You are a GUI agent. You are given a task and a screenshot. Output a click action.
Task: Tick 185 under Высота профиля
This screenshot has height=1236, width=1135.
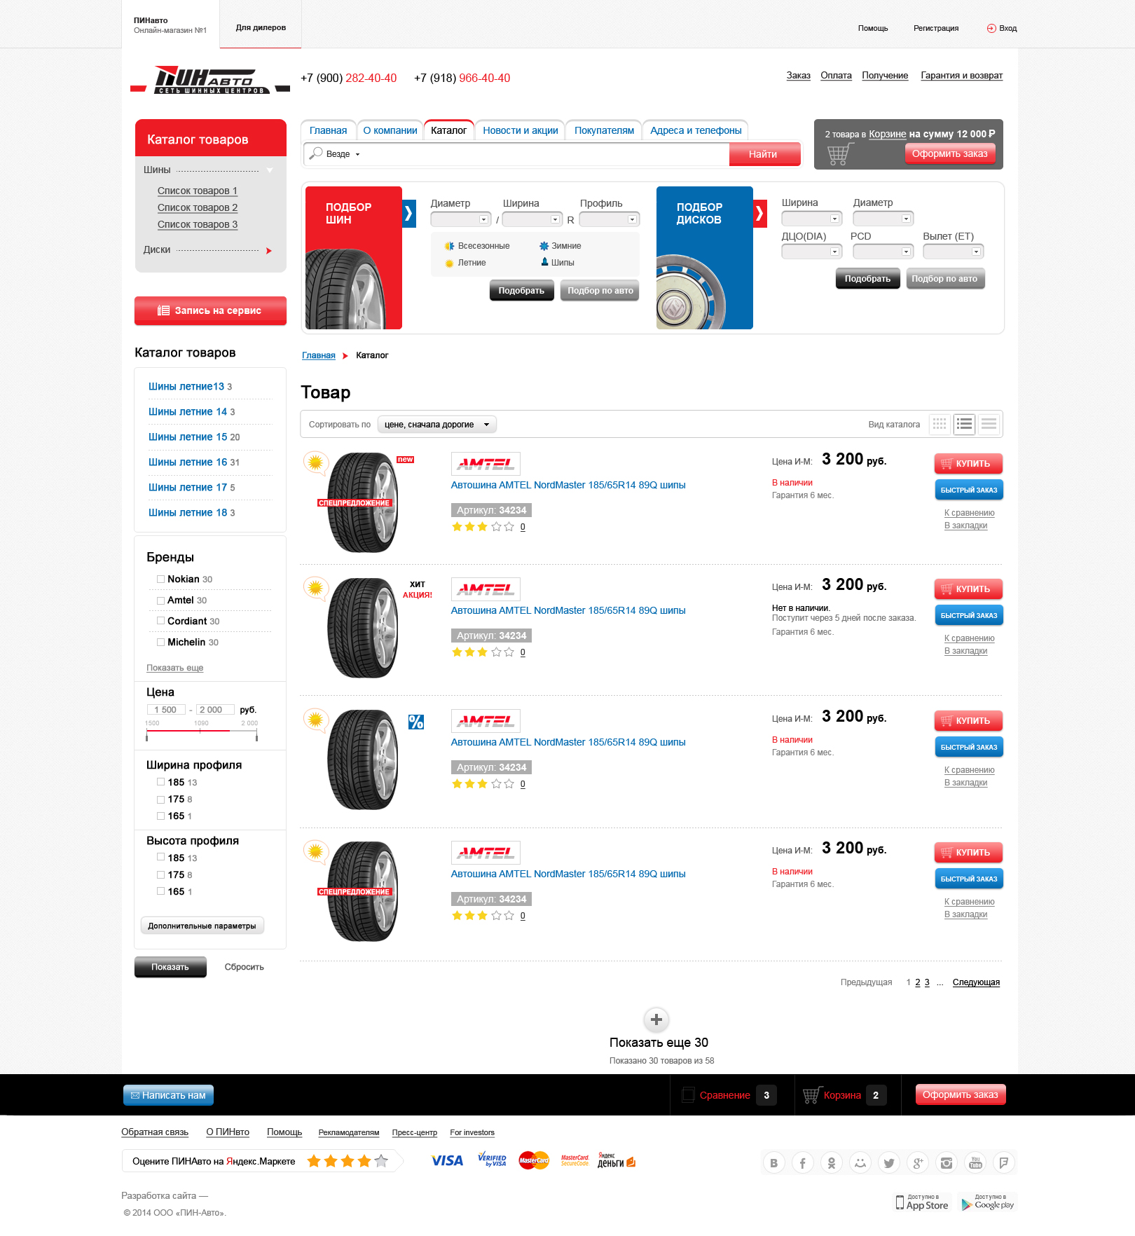(160, 858)
